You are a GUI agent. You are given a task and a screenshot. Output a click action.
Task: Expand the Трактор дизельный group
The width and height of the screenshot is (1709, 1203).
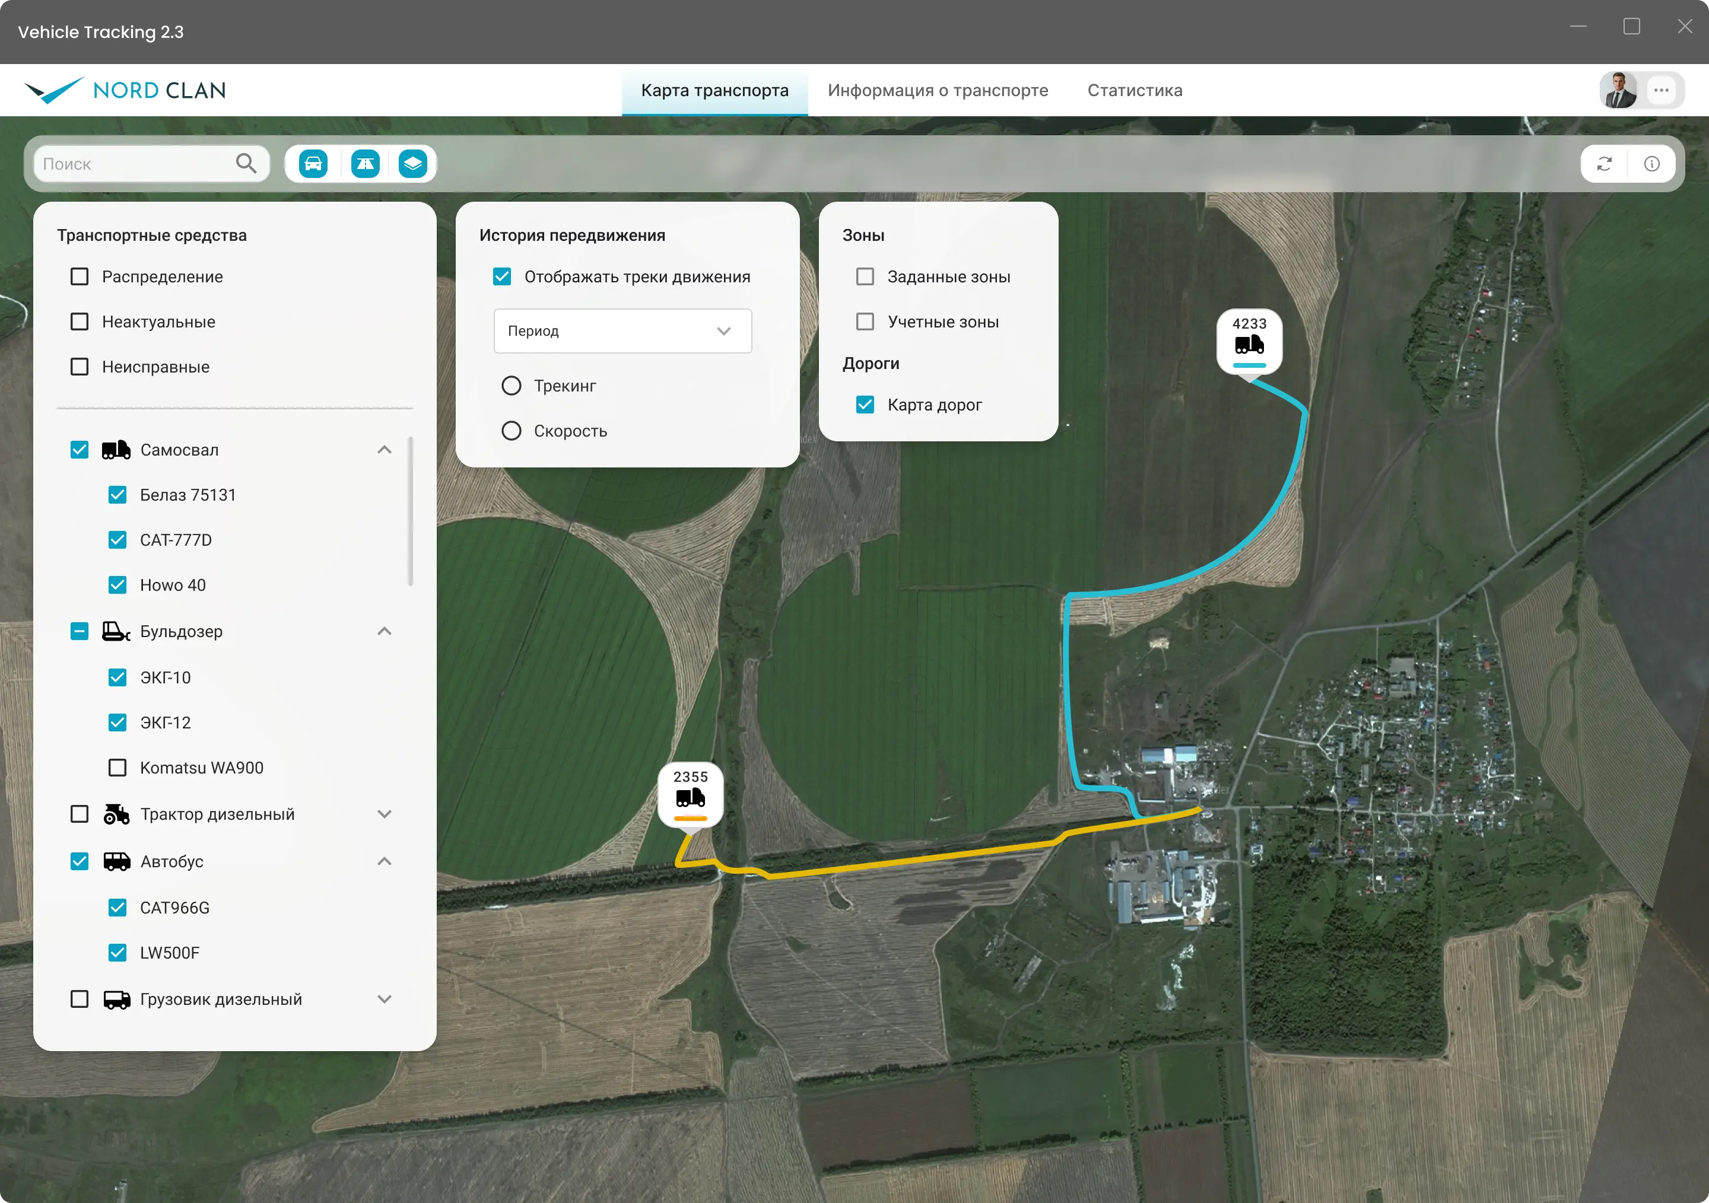click(384, 814)
